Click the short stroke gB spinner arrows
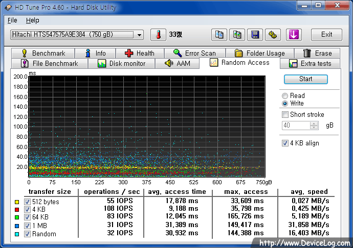Image resolution: width=353 pixels, height=248 pixels. tap(314, 126)
